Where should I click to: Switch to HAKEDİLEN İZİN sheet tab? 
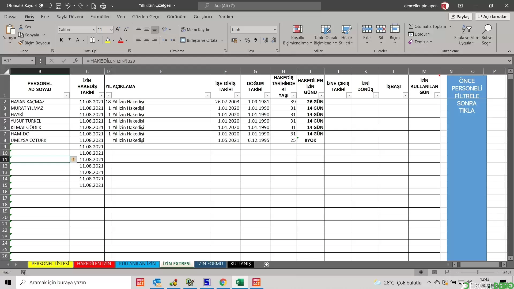(94, 264)
